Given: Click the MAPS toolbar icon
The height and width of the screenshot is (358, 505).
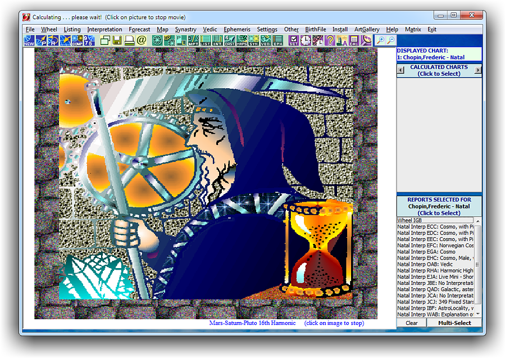Looking at the screenshot, I should pos(242,40).
